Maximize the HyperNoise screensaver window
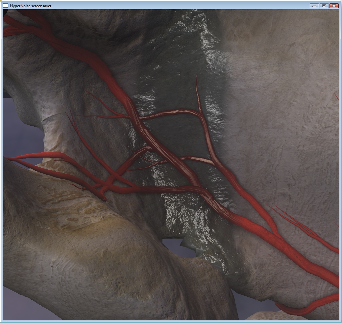The height and width of the screenshot is (323, 342). pyautogui.click(x=324, y=6)
